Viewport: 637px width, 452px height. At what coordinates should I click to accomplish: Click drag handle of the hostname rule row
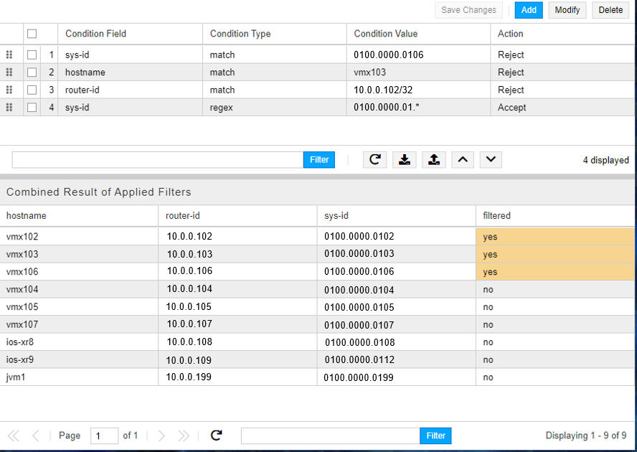pyautogui.click(x=9, y=72)
